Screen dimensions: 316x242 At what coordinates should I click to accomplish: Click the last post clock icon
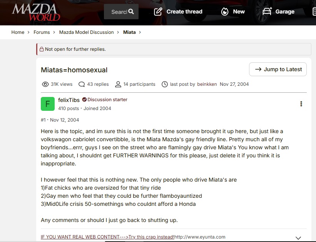(x=165, y=84)
